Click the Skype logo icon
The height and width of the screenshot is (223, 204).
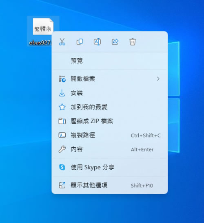[62, 167]
